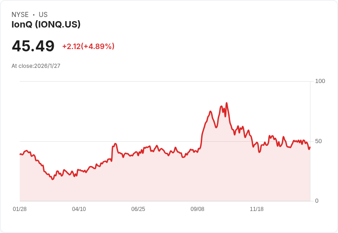Click the US market label
This screenshot has width=338, height=233.
(43, 15)
